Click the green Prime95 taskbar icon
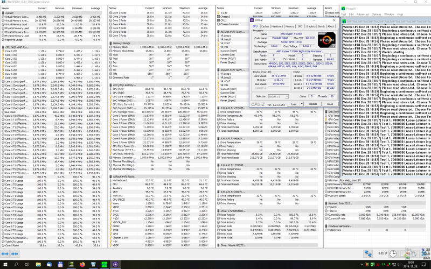This screenshot has width=431, height=269. 104,265
